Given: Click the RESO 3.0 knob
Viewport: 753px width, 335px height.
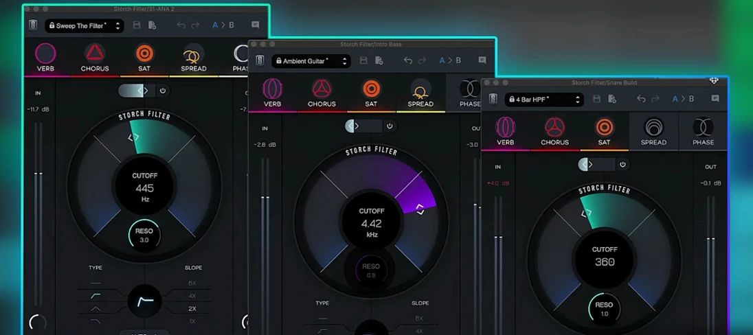Looking at the screenshot, I should (144, 235).
